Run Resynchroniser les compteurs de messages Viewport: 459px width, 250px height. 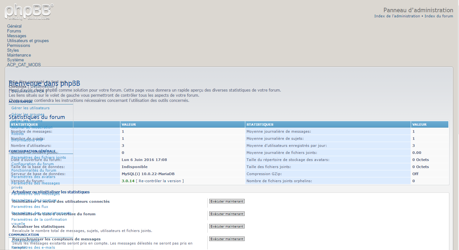[x=227, y=239]
